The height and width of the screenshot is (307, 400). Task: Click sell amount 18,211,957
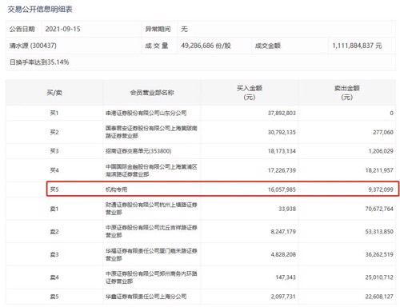(379, 170)
